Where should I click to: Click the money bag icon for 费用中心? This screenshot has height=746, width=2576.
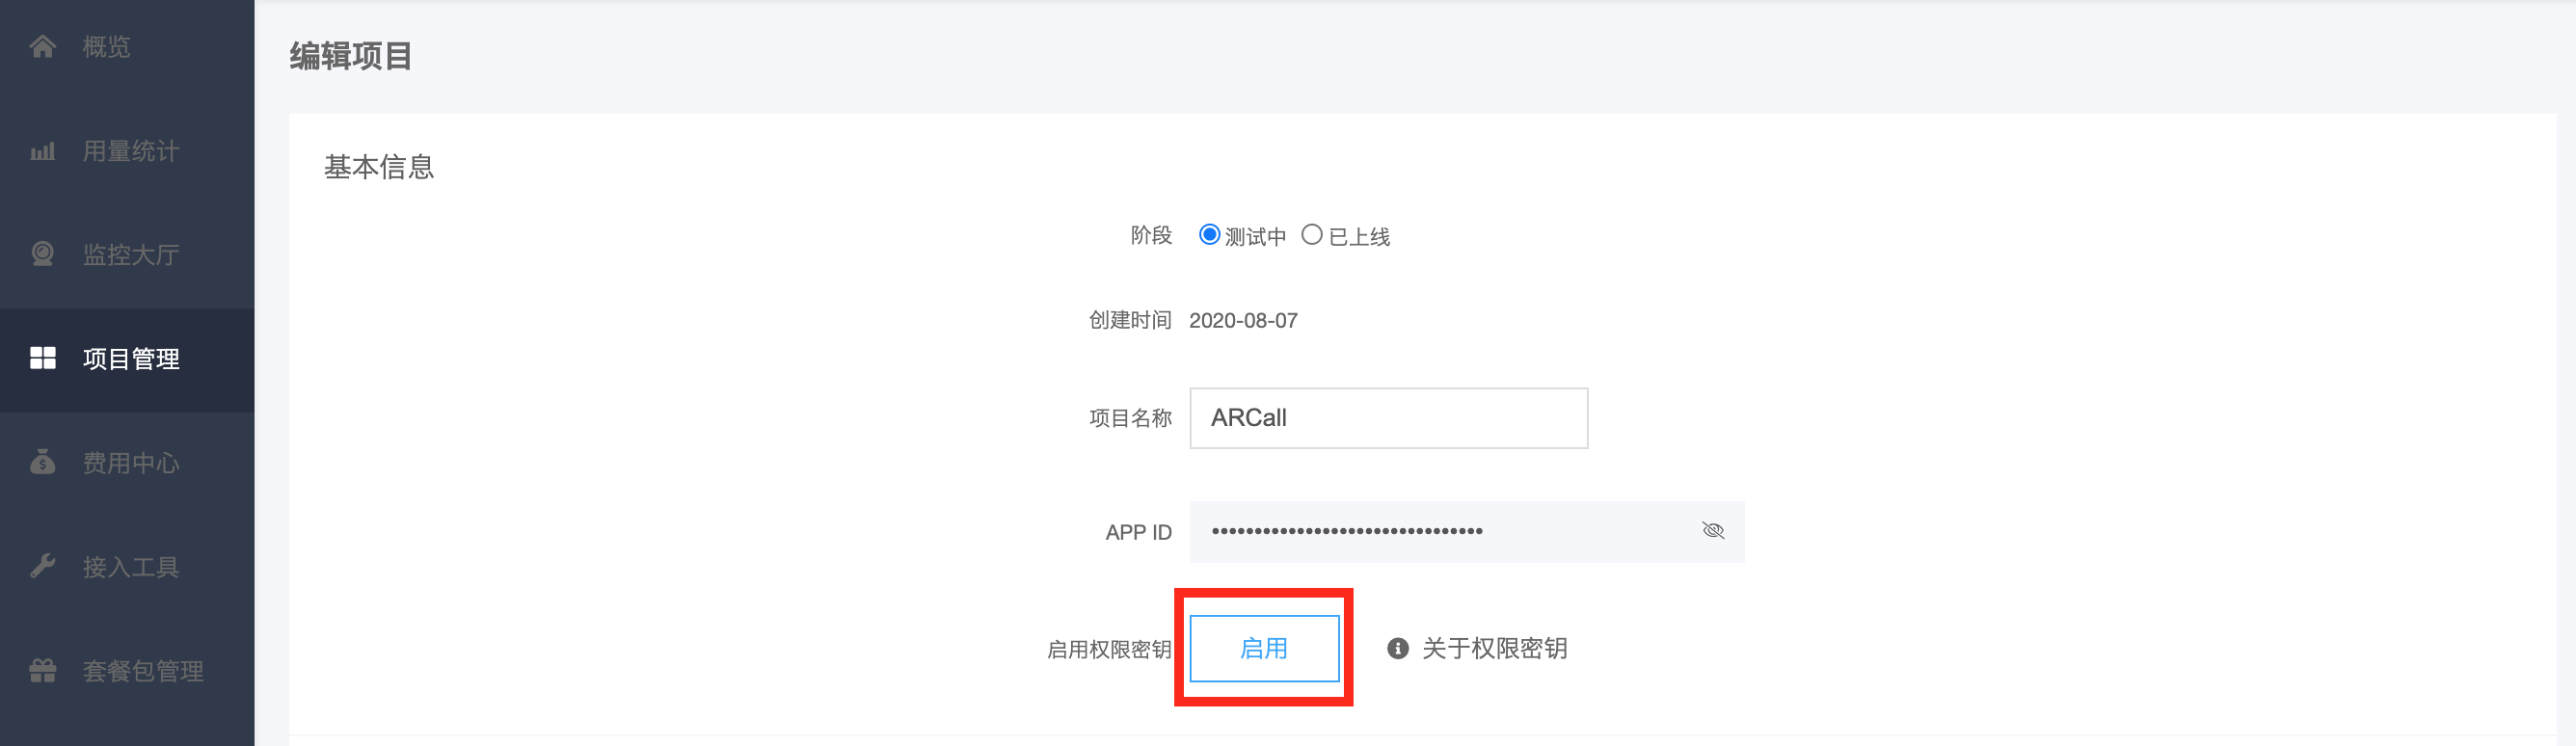[42, 462]
